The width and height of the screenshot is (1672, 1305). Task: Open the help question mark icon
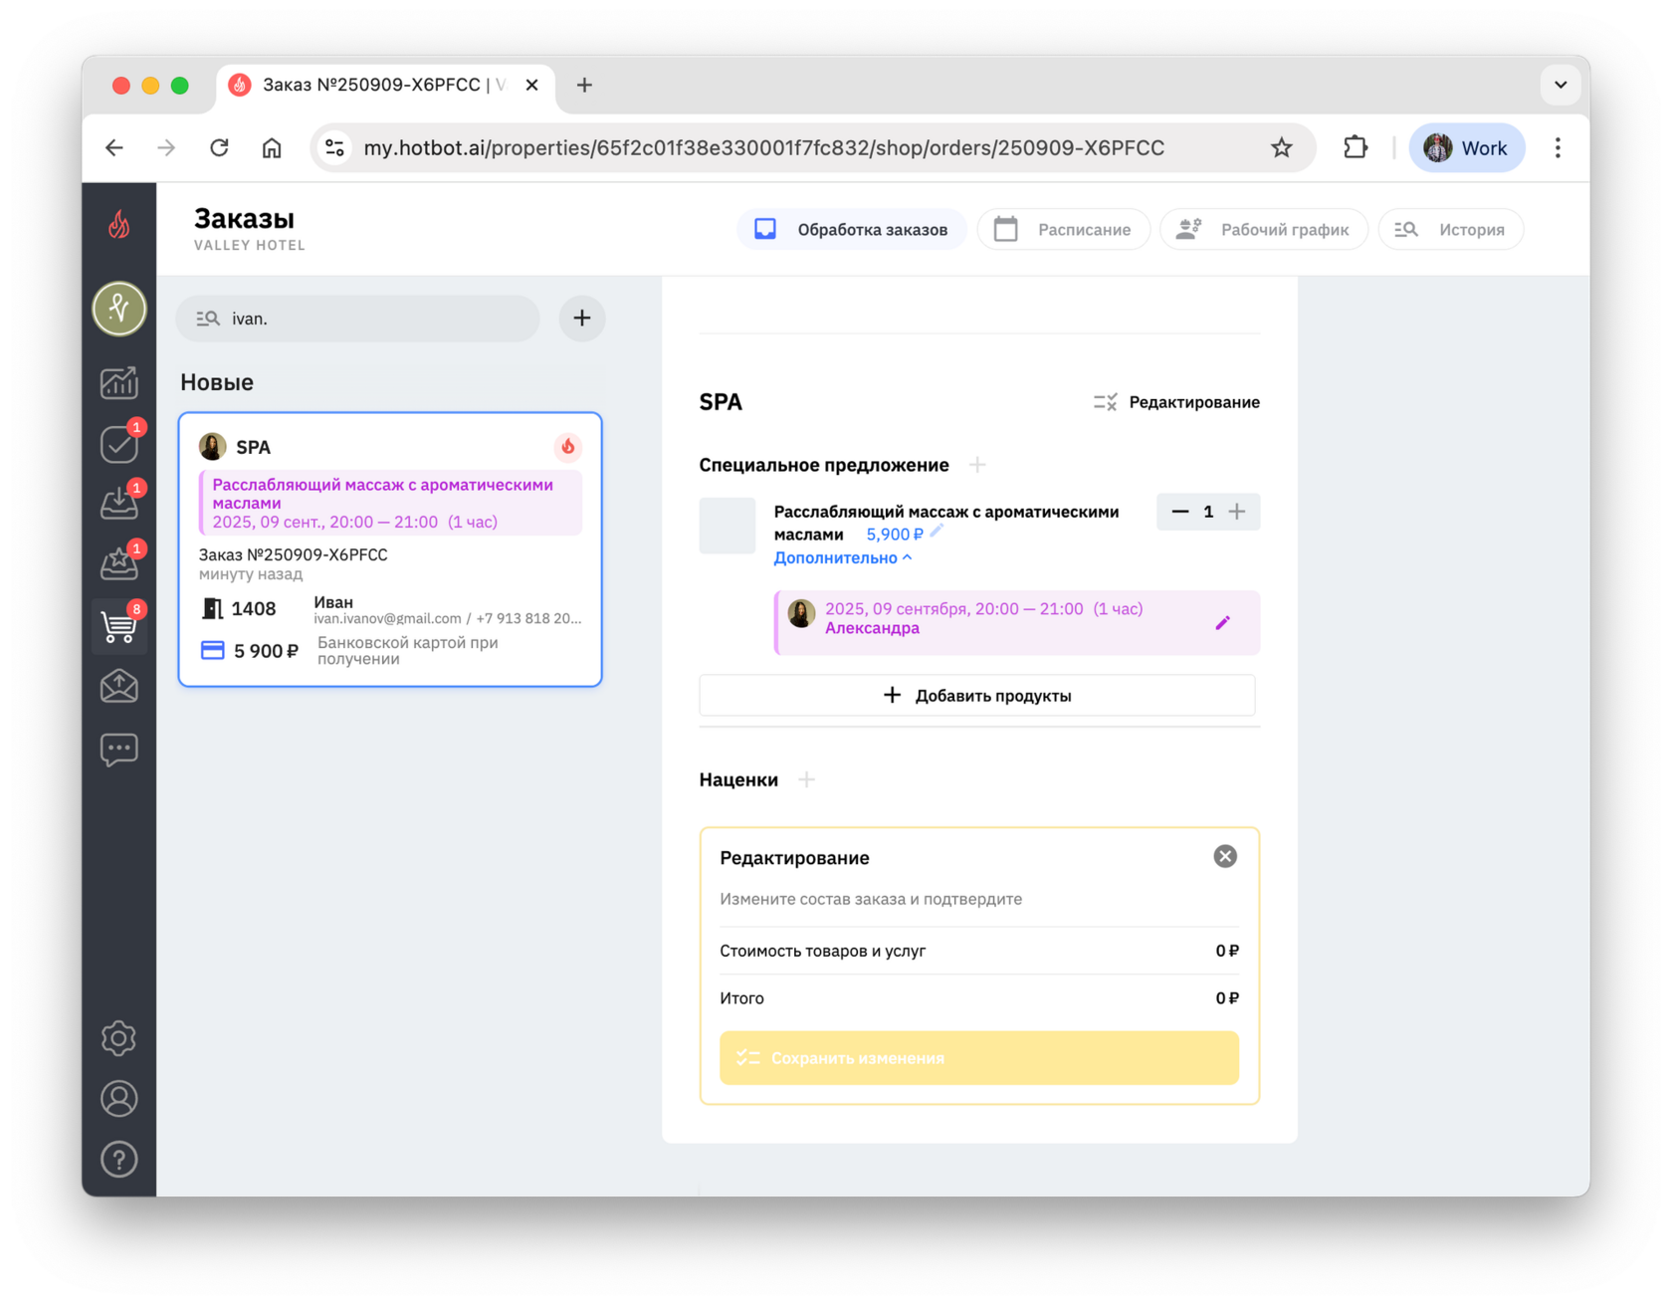119,1160
